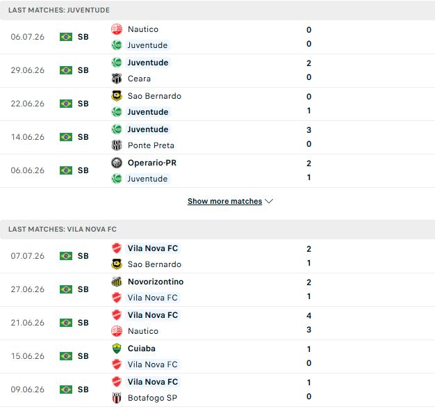Click the Botafogo SP club crest
This screenshot has height=409, width=435.
(117, 398)
